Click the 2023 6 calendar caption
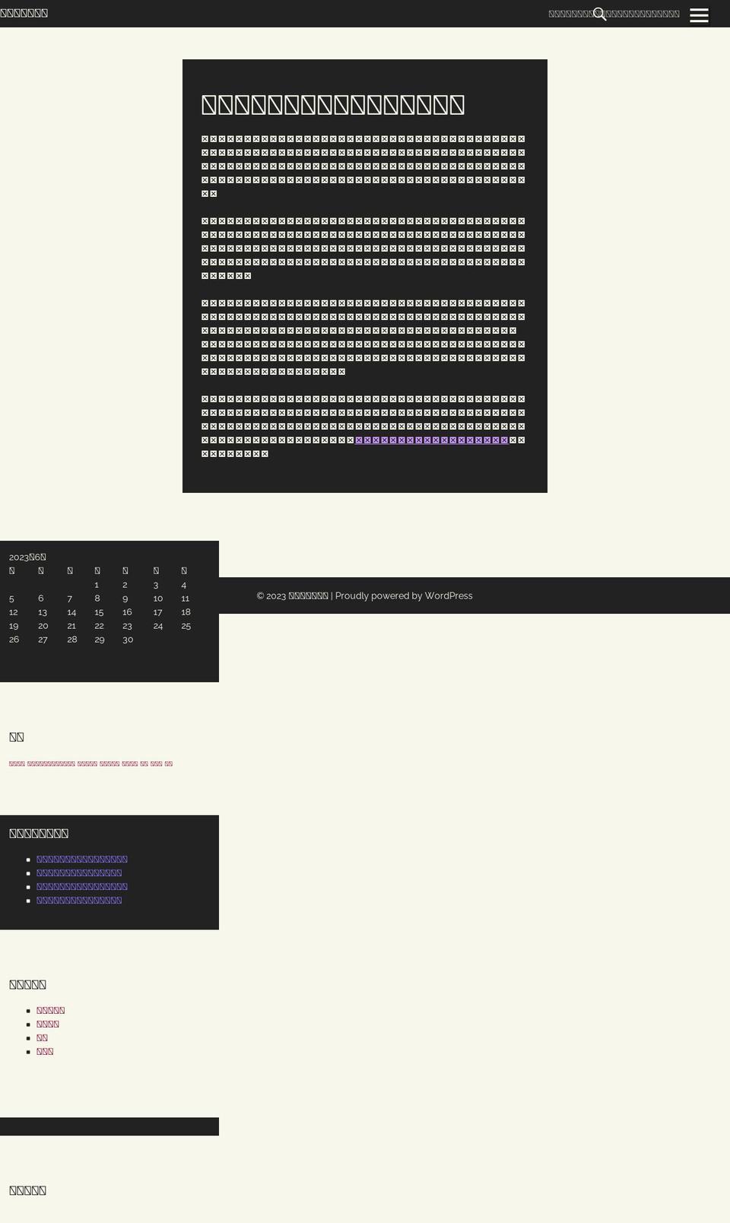Image resolution: width=730 pixels, height=1223 pixels. [27, 557]
